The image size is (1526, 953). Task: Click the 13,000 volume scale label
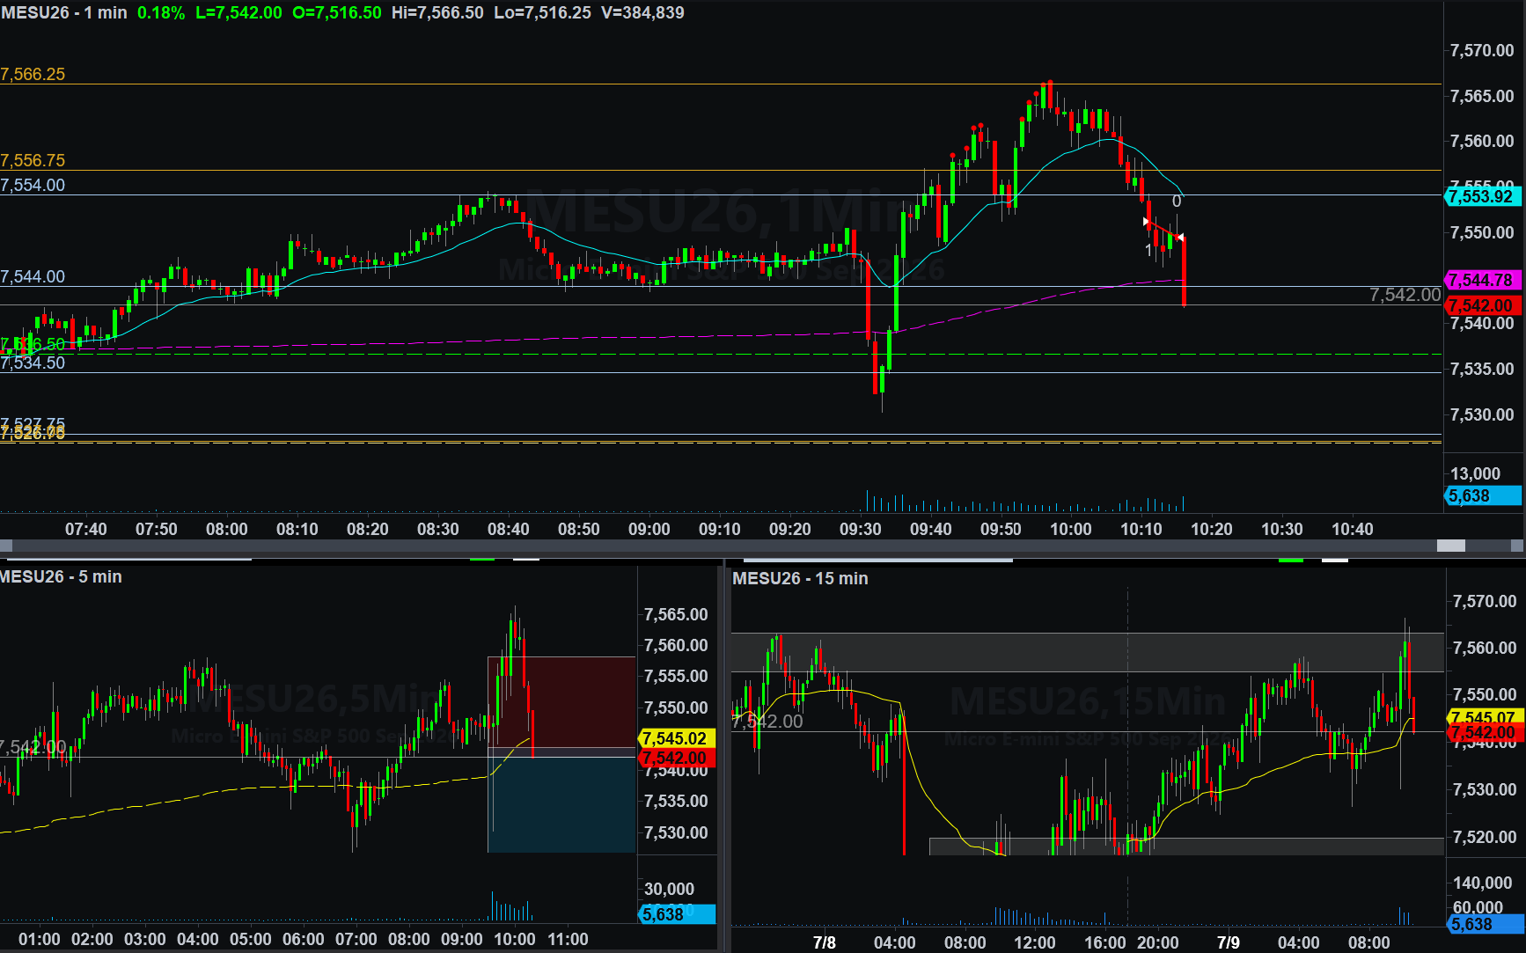1475,473
